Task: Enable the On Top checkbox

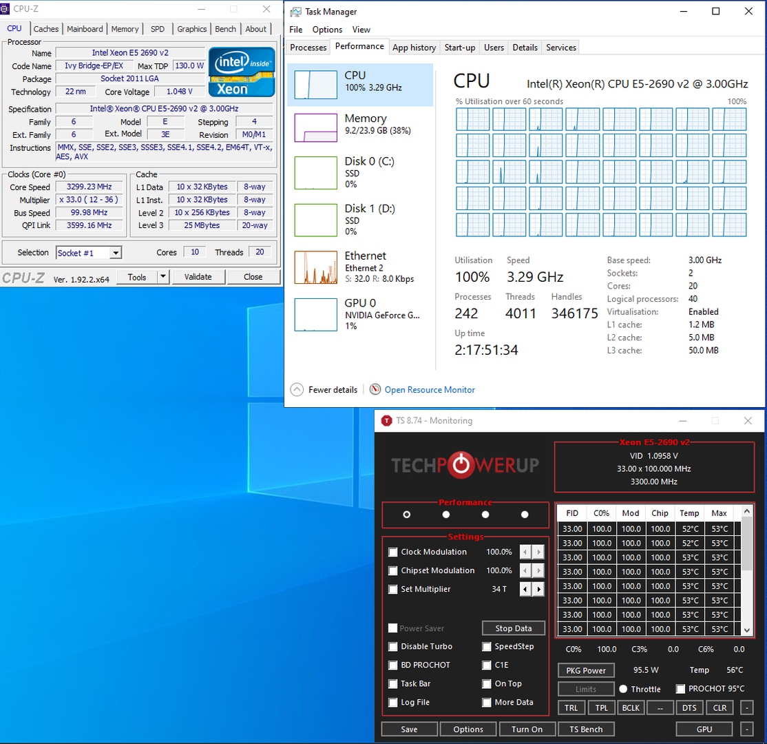Action: tap(486, 684)
